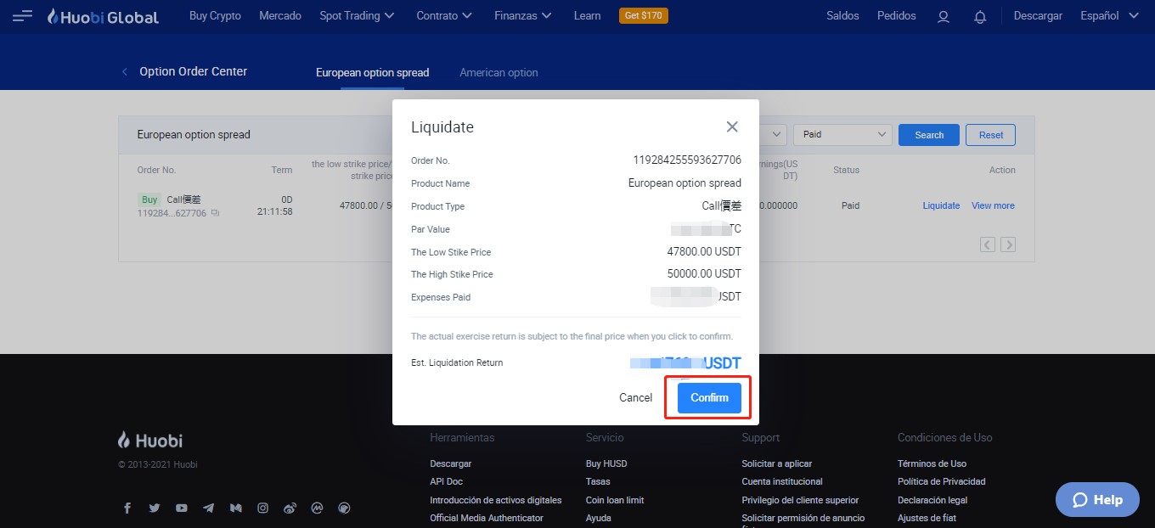Viewport: 1155px width, 528px height.
Task: Open the notifications bell
Action: [x=980, y=16]
